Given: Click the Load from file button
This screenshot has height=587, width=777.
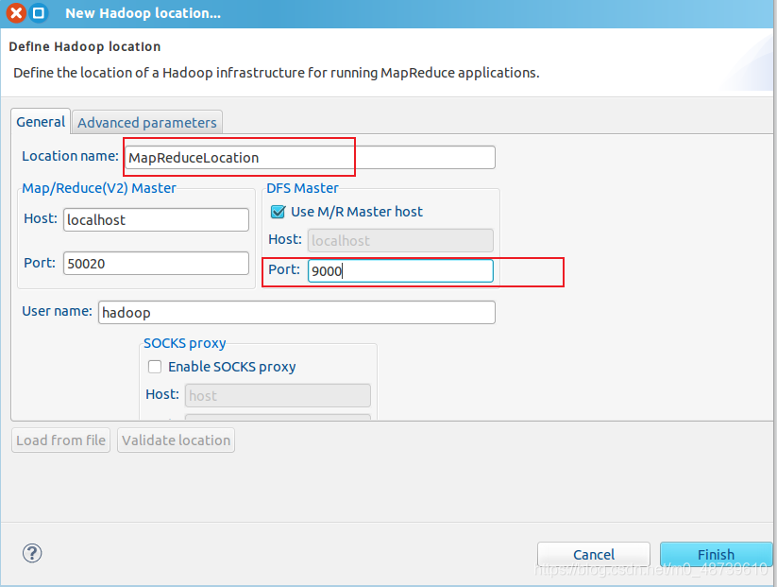Looking at the screenshot, I should pos(61,440).
